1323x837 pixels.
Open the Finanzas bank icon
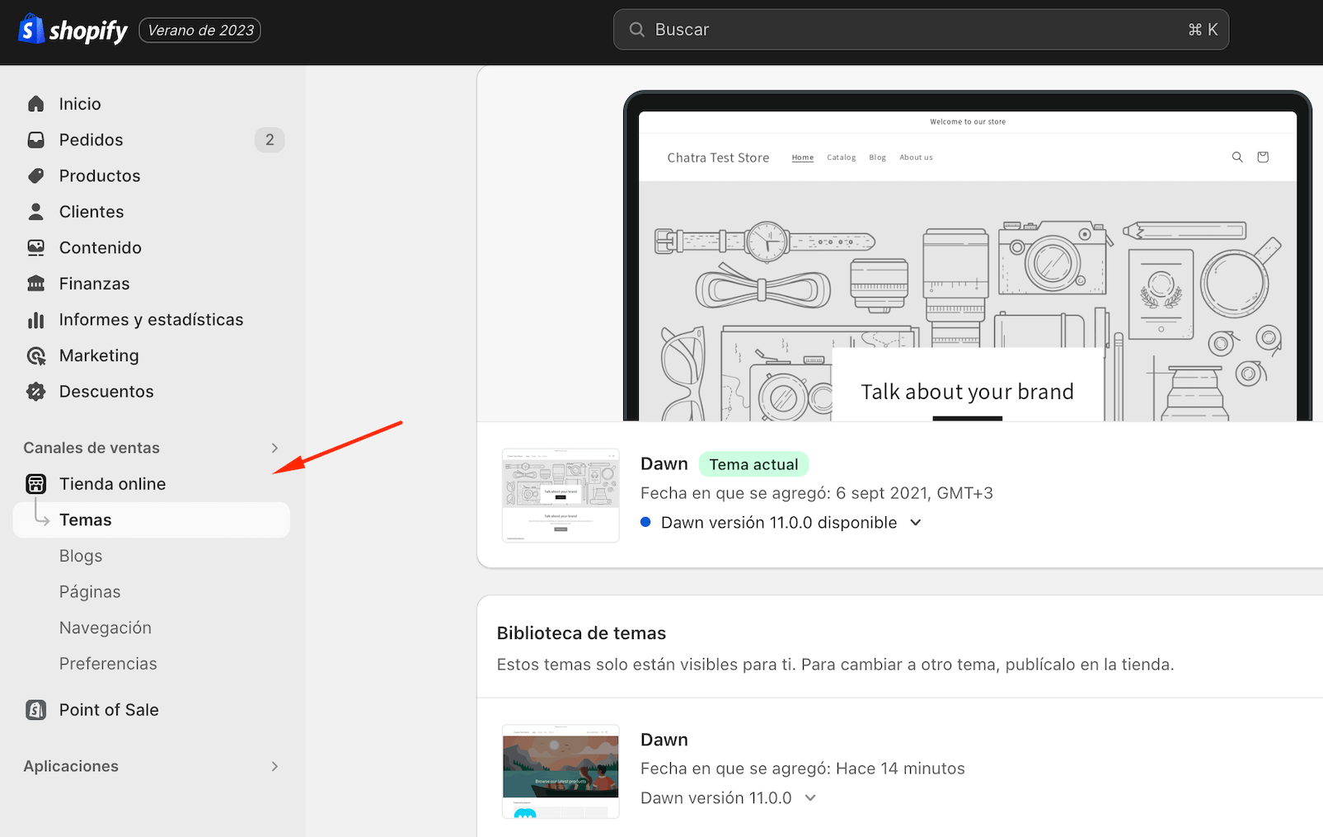tap(36, 283)
